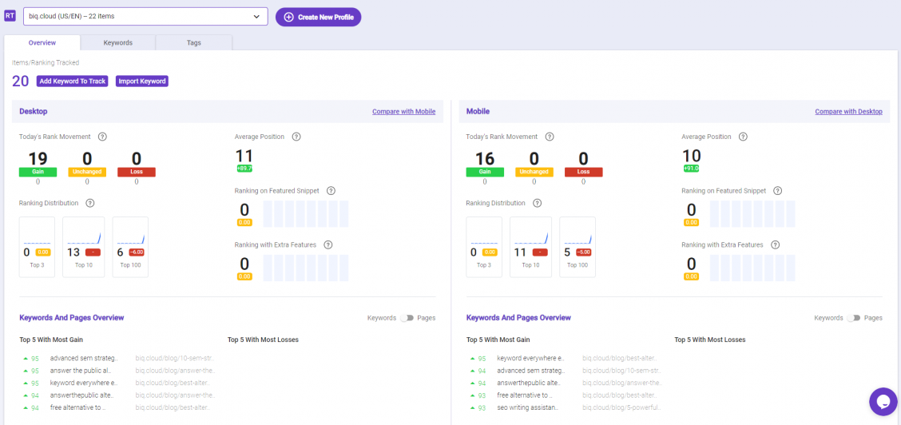The image size is (901, 425).
Task: Switch to the Tags tab
Action: [x=193, y=43]
